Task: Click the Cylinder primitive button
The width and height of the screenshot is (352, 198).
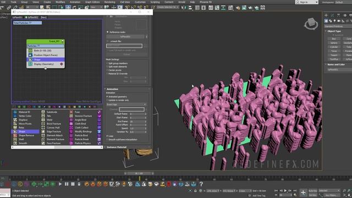Action: (334, 47)
